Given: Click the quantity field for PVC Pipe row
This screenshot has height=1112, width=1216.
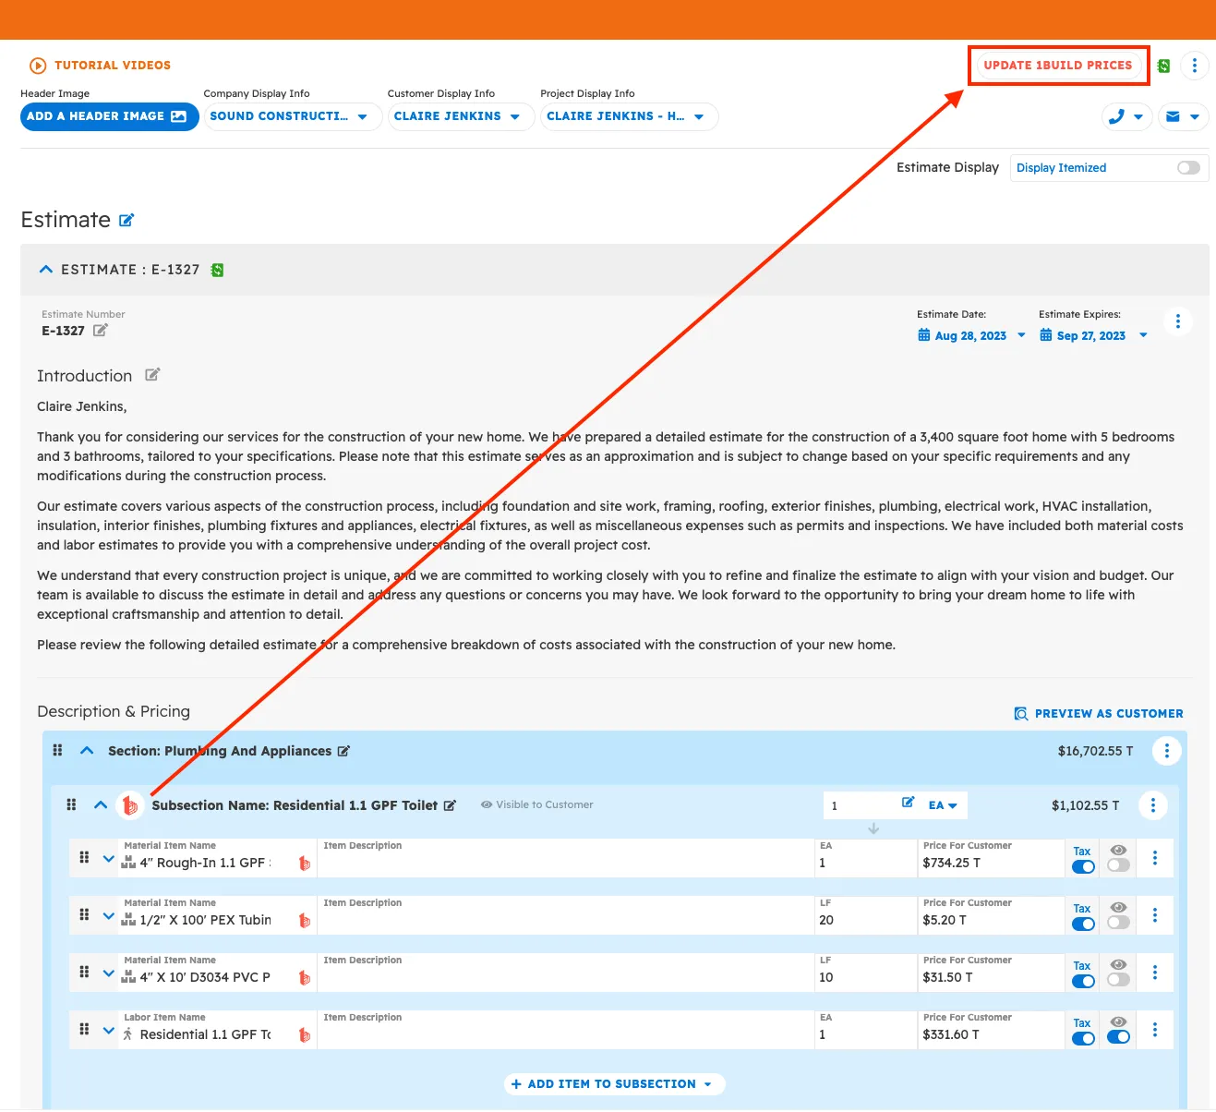Looking at the screenshot, I should click(x=863, y=977).
